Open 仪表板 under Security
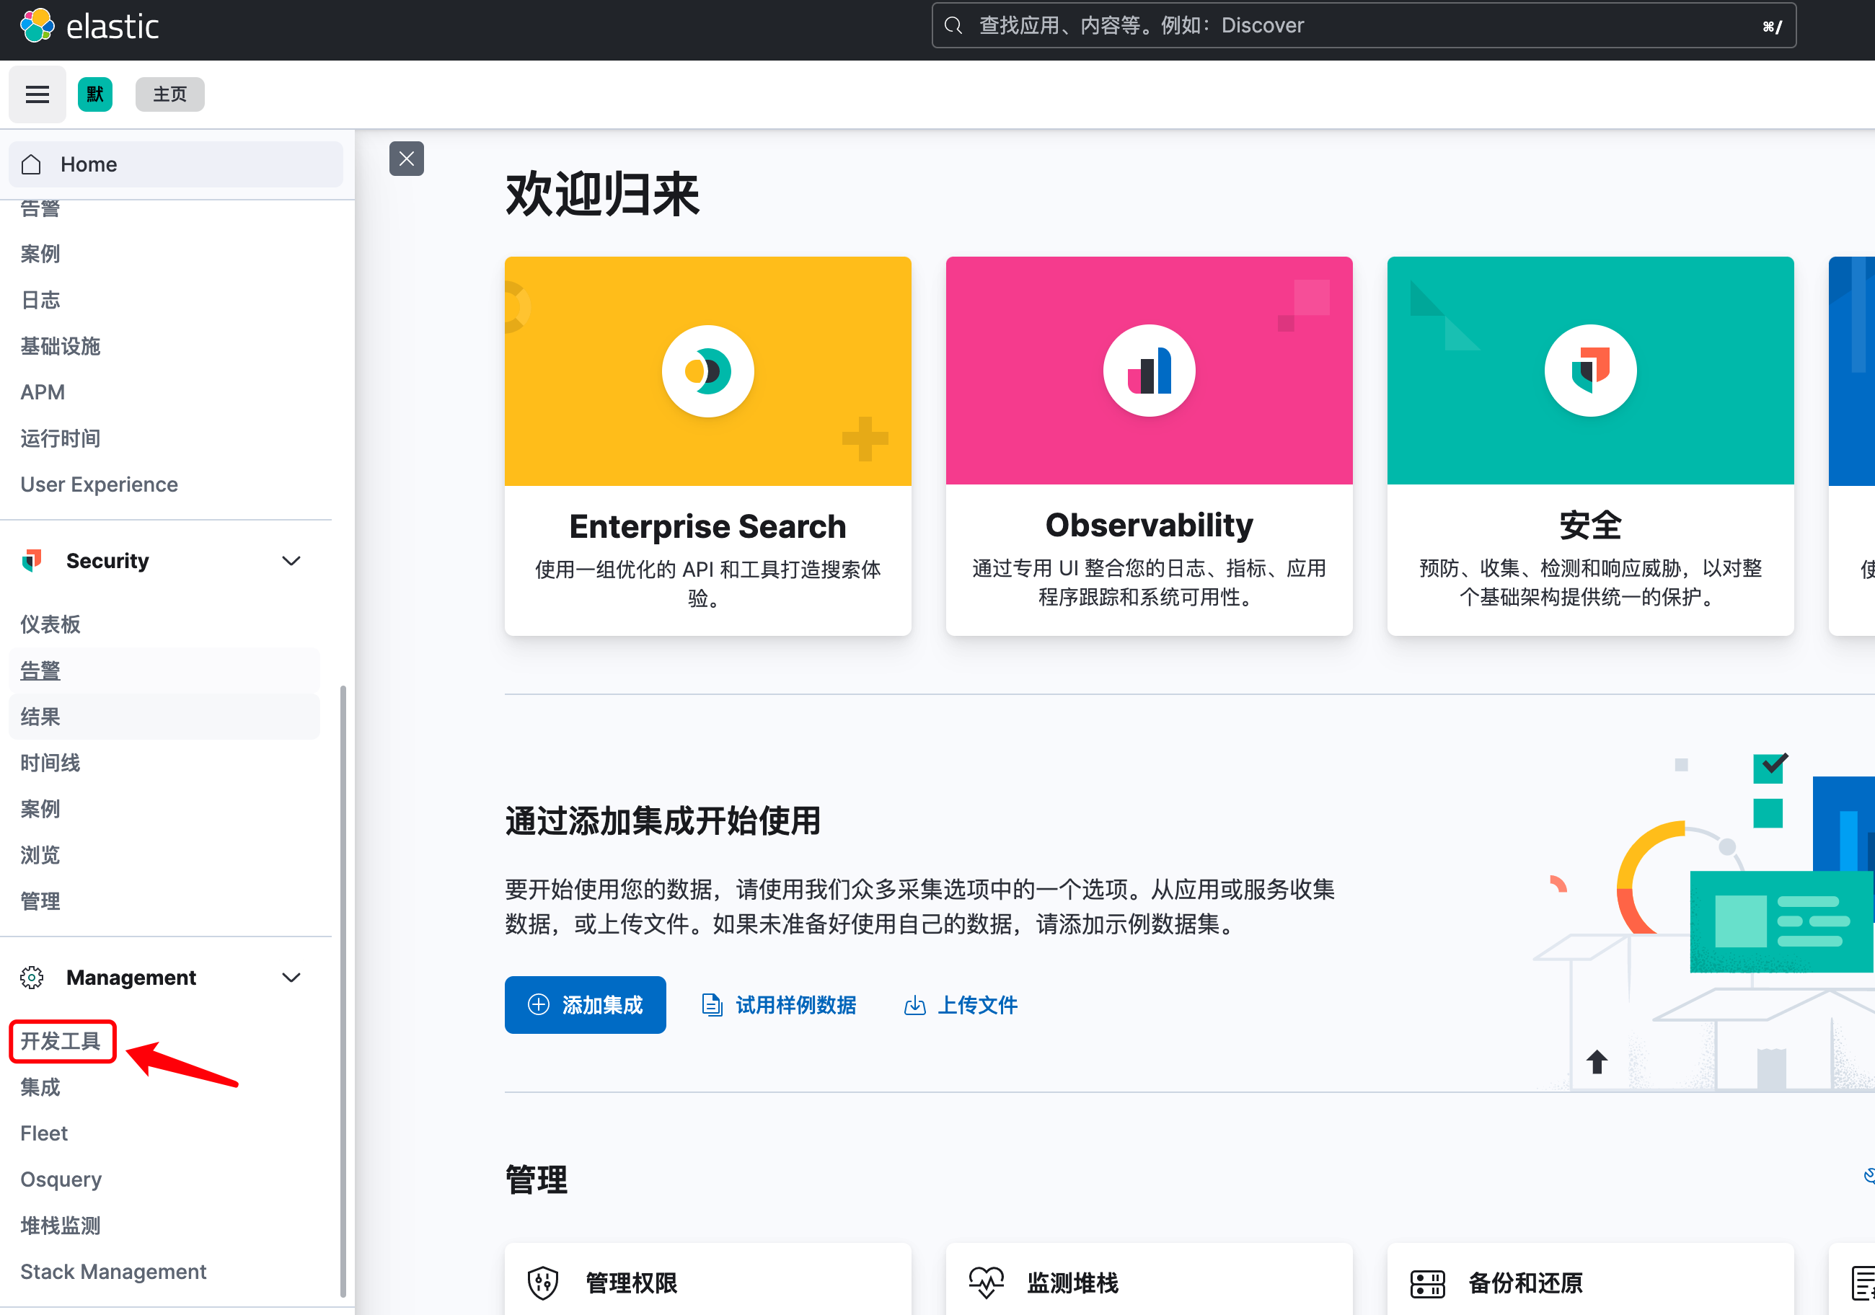 [x=50, y=624]
